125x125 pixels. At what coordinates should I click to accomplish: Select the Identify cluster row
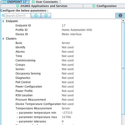tap(20, 47)
